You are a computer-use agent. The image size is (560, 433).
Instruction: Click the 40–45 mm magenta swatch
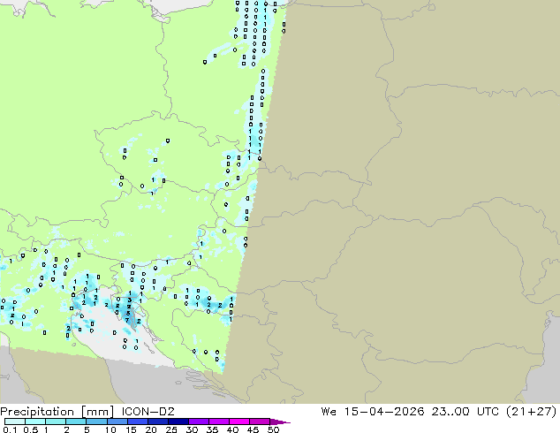click(239, 422)
